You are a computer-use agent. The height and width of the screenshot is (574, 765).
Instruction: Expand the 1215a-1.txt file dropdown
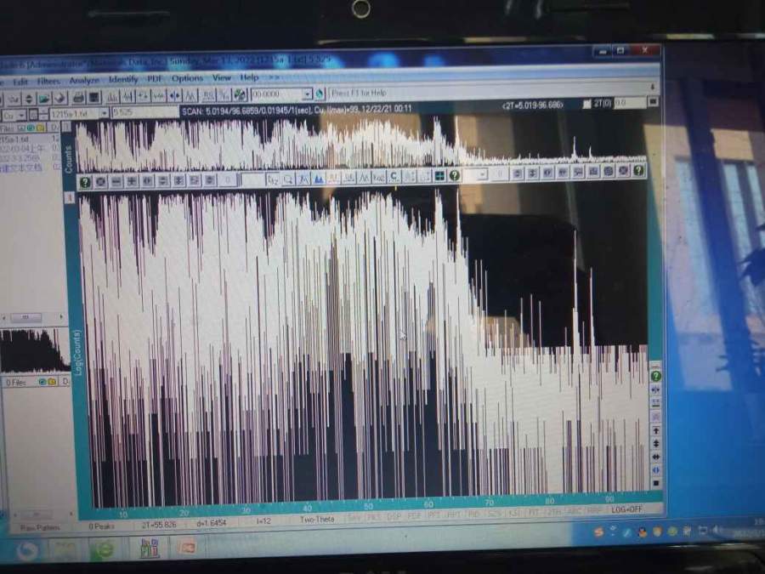point(104,114)
